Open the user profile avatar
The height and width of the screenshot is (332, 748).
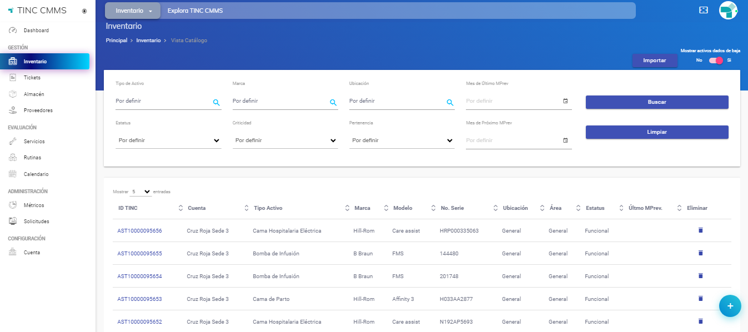coord(728,10)
